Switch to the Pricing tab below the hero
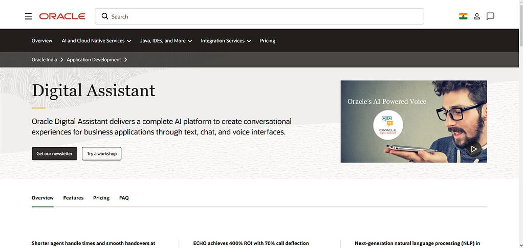Viewport: 523px width, 248px height. pyautogui.click(x=101, y=198)
